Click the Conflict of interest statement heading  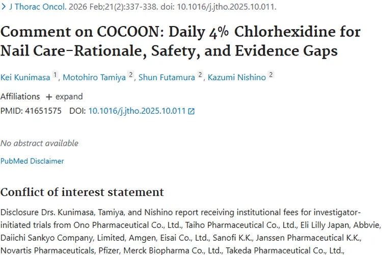tap(82, 192)
